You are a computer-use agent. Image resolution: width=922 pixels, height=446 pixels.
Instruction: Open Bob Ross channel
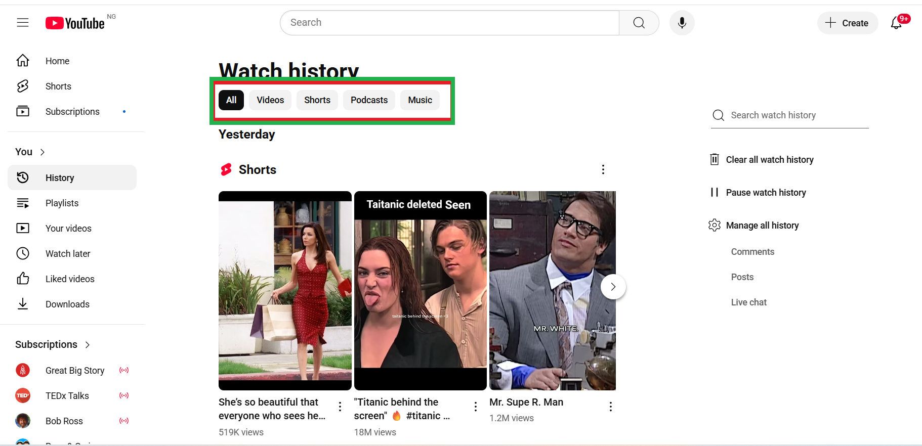coord(72,421)
